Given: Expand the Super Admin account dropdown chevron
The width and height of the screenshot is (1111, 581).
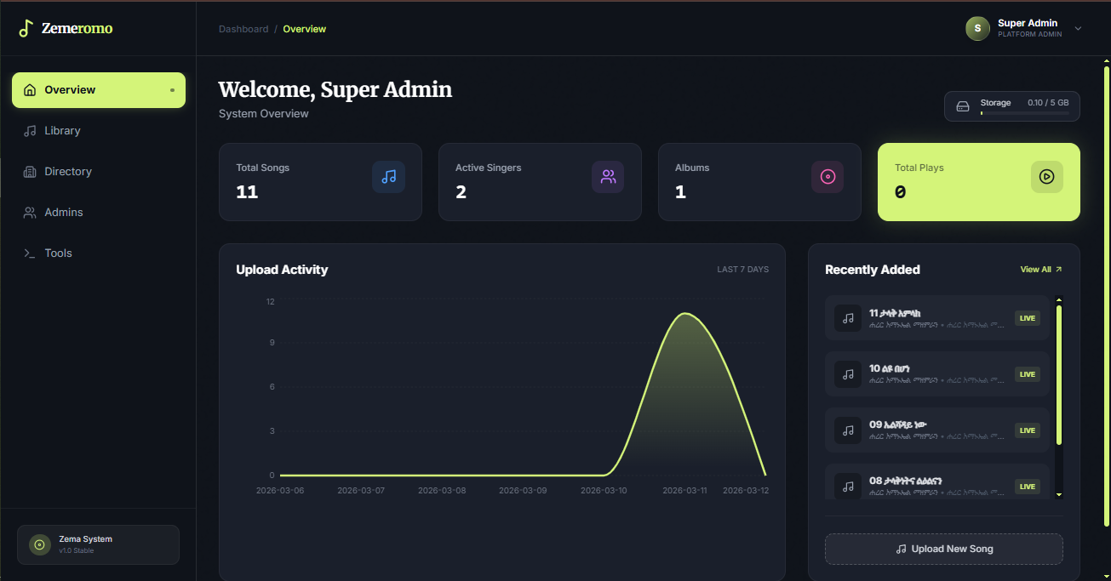Looking at the screenshot, I should pyautogui.click(x=1078, y=28).
